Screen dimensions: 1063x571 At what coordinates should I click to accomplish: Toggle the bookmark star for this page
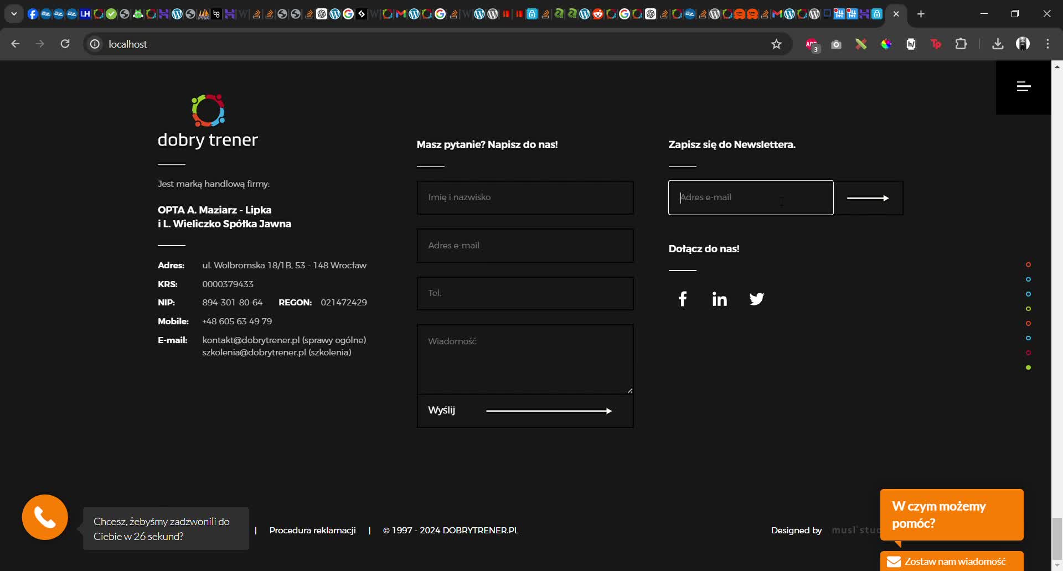pyautogui.click(x=776, y=44)
